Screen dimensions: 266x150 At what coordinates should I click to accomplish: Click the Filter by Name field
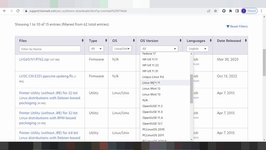tap(50, 49)
